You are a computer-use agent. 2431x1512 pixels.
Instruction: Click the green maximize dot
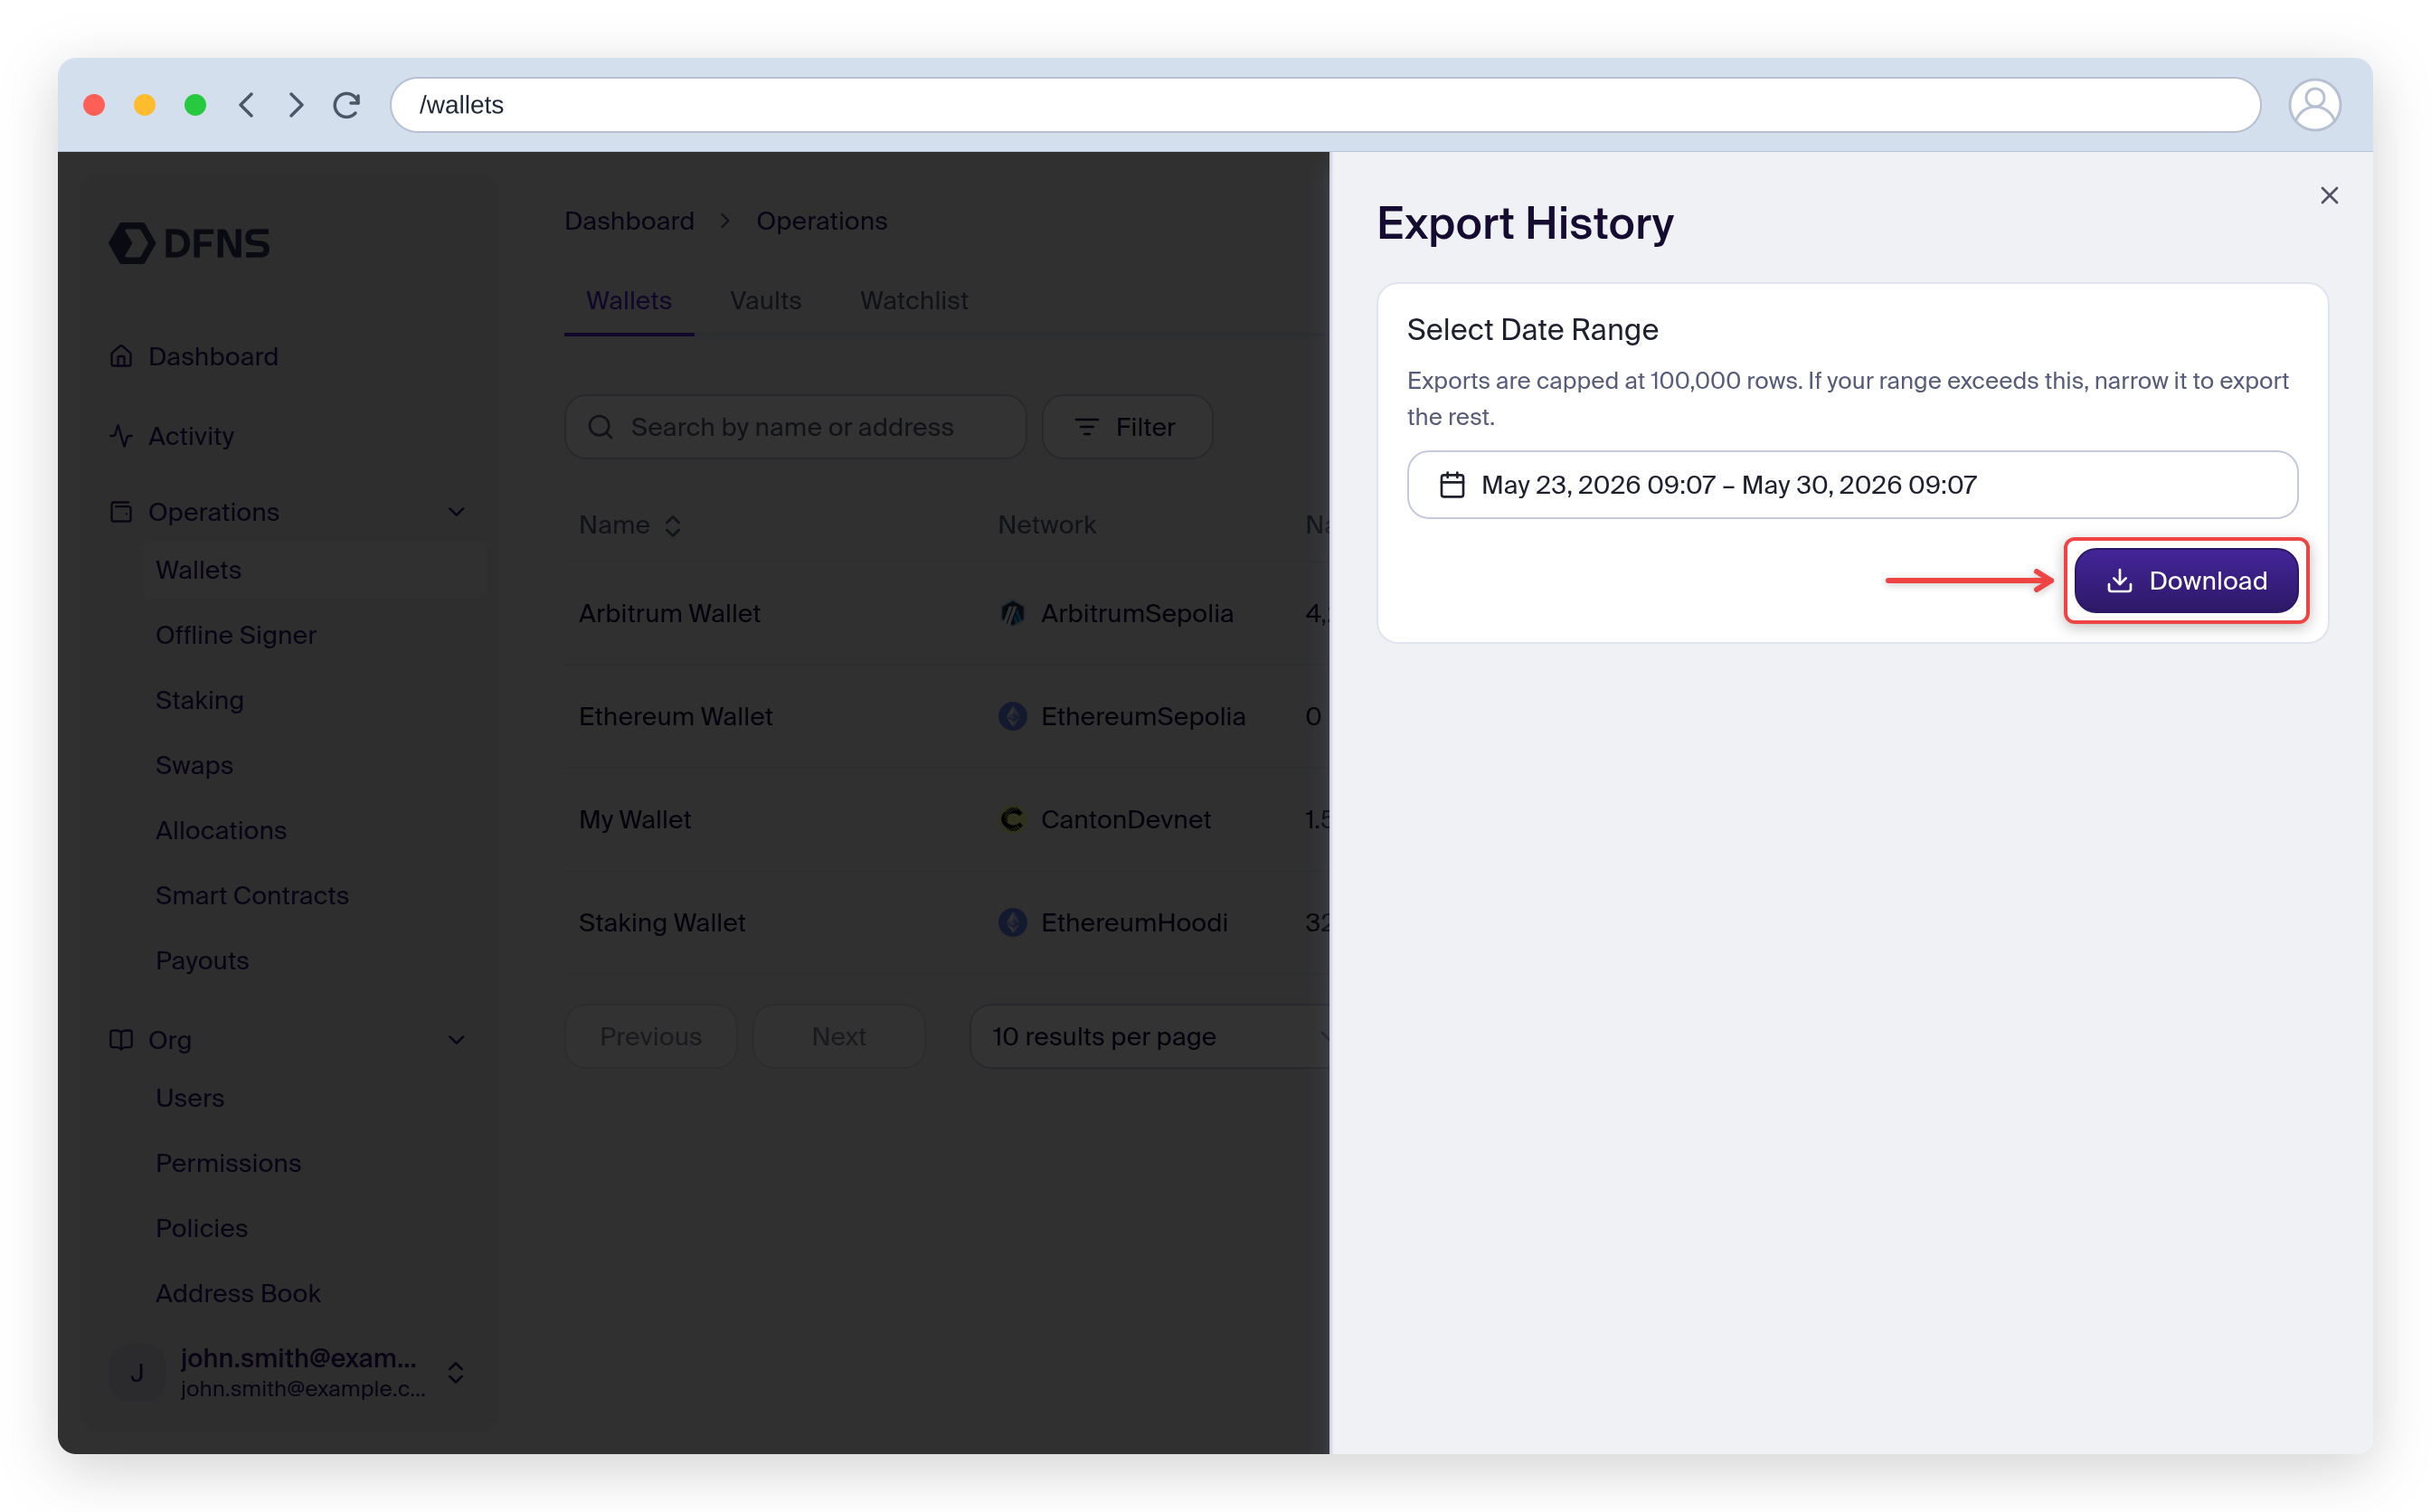pyautogui.click(x=196, y=105)
